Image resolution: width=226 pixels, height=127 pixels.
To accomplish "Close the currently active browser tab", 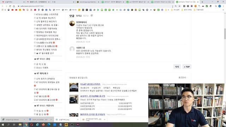I will coord(198,2).
